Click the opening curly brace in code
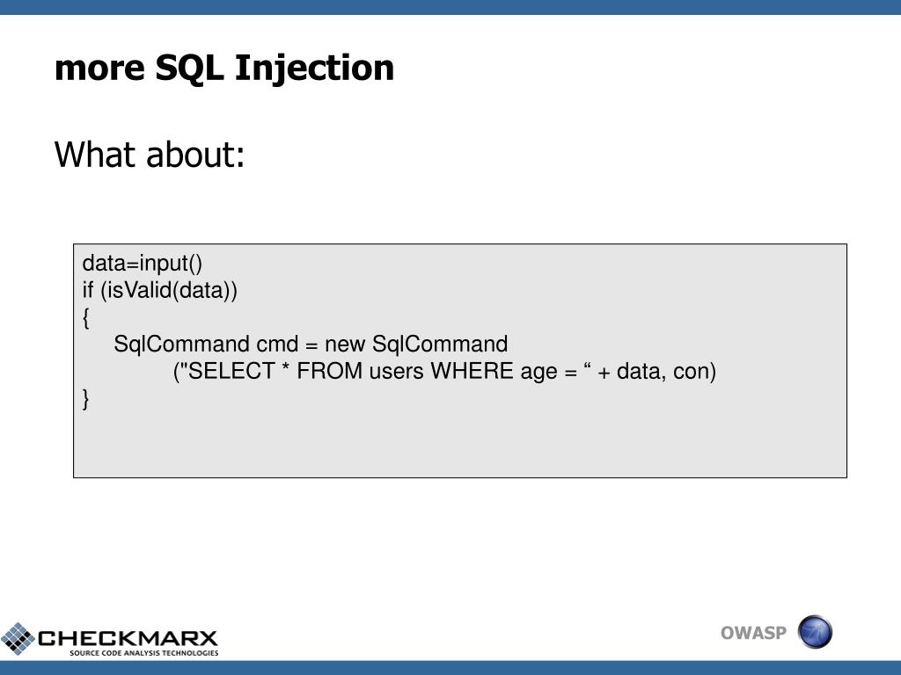 [85, 317]
